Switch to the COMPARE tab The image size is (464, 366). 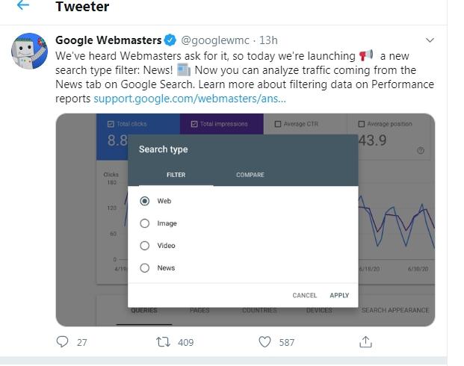250,175
